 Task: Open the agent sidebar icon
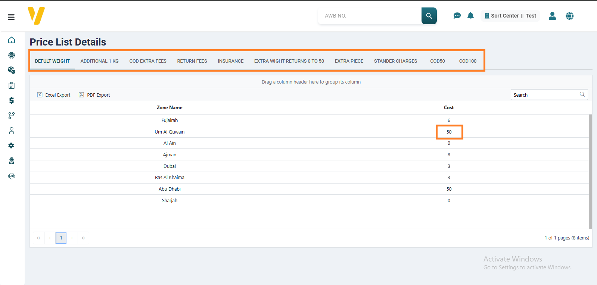point(12,161)
